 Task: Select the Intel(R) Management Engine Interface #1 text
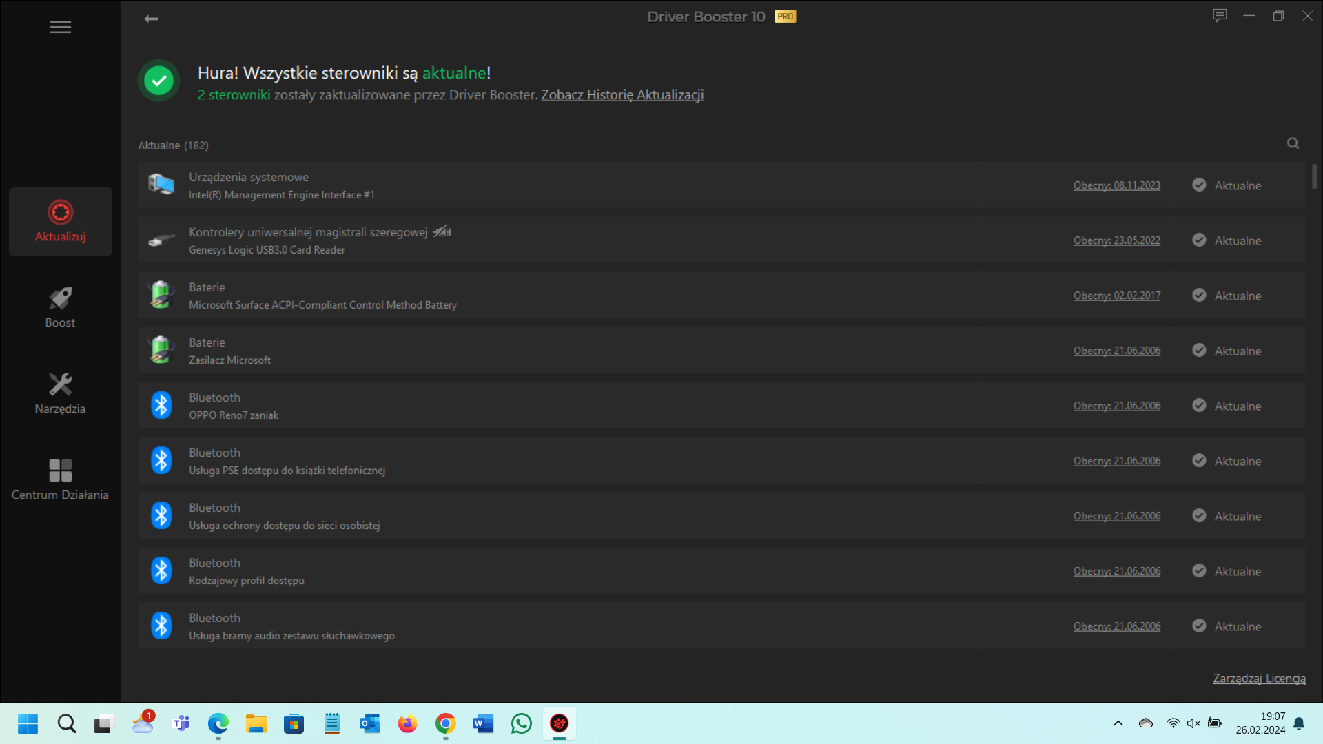point(282,195)
